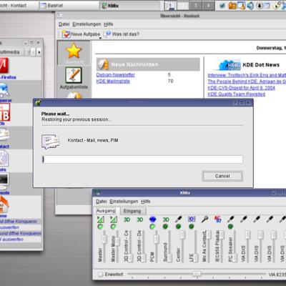Open Einstellungen menu in the KMix window
This screenshot has width=286, height=286.
coord(124,202)
